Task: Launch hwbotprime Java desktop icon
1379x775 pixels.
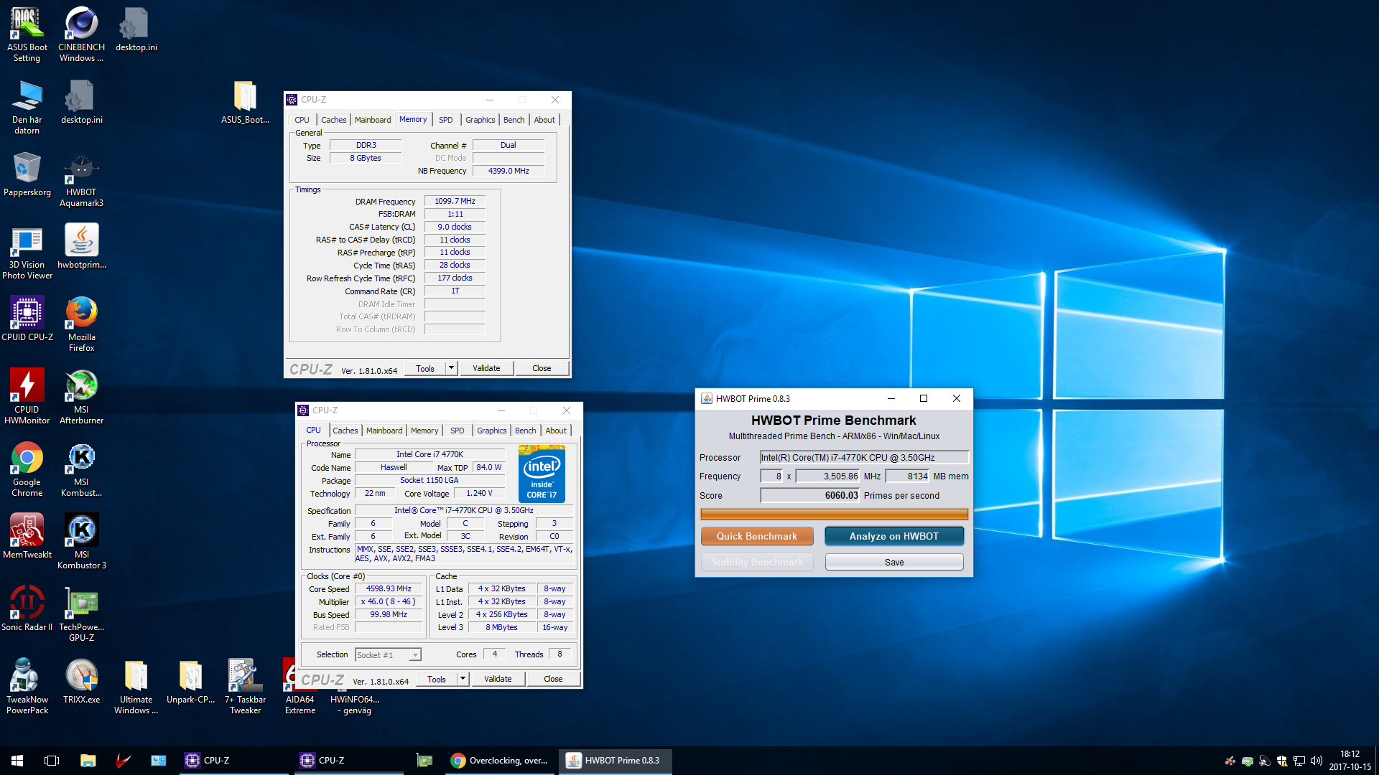Action: 81,246
